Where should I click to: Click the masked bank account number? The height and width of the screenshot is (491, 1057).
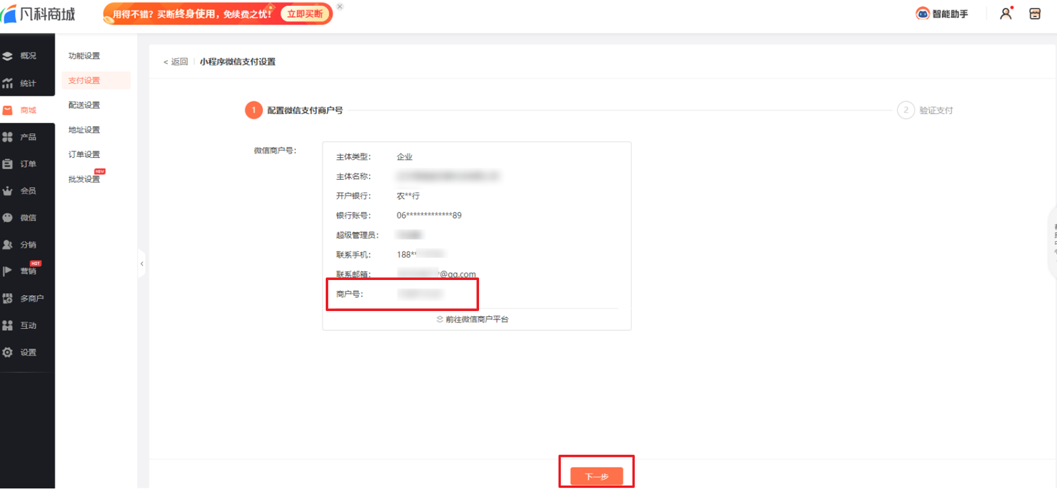(x=429, y=215)
